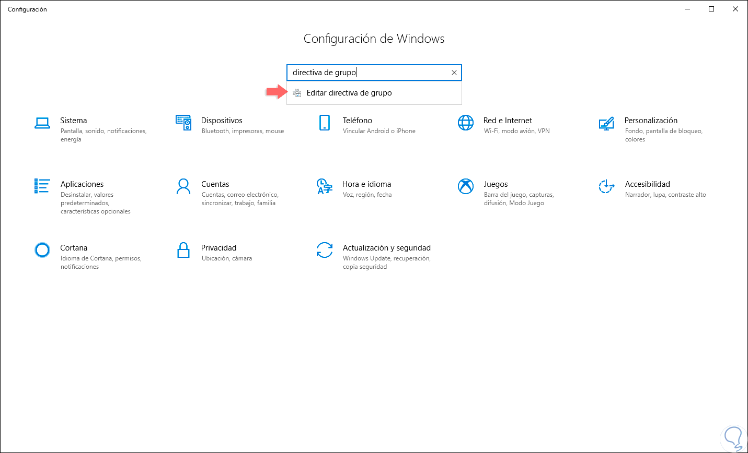
Task: Open the Juegos Xbox icon
Action: tap(466, 186)
